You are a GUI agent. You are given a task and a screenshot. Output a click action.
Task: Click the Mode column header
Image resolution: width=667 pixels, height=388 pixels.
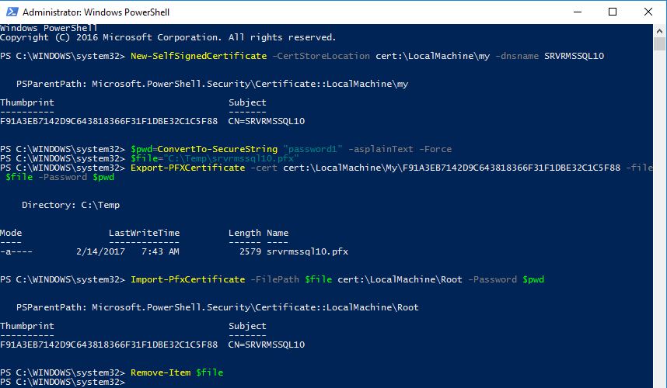click(x=11, y=233)
